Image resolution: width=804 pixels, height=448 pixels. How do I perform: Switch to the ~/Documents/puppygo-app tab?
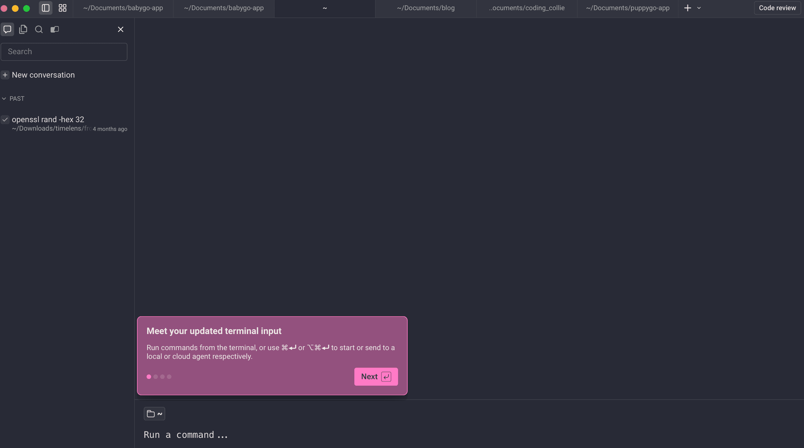[627, 8]
